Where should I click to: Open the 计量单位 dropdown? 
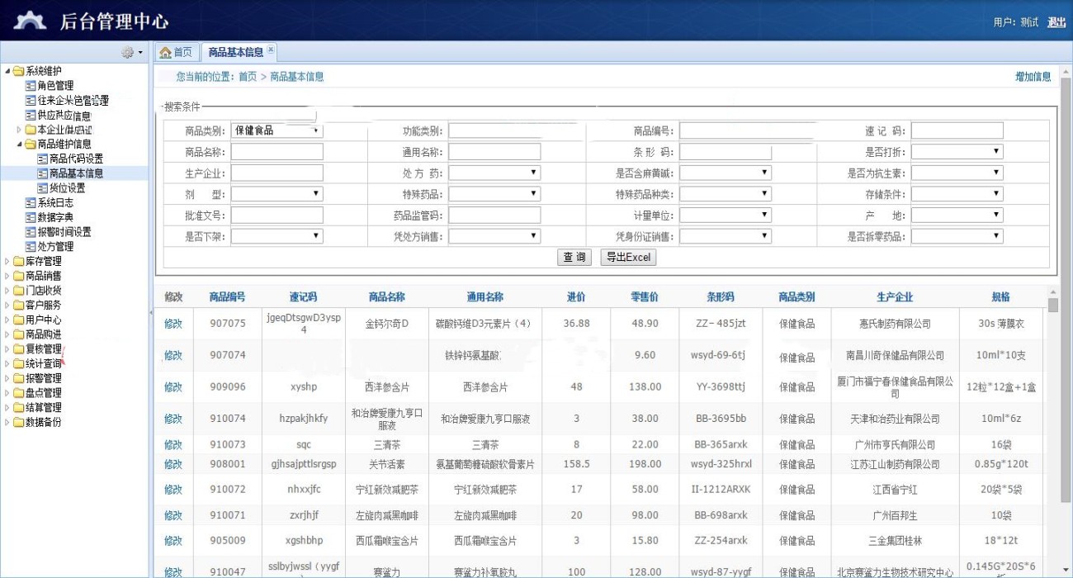(x=726, y=216)
